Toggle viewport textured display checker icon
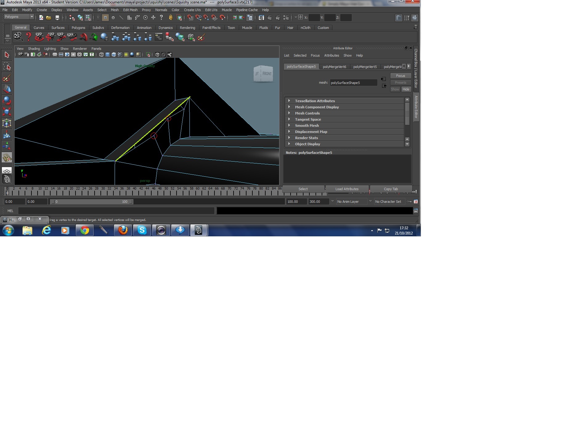This screenshot has width=562, height=421. tap(120, 54)
